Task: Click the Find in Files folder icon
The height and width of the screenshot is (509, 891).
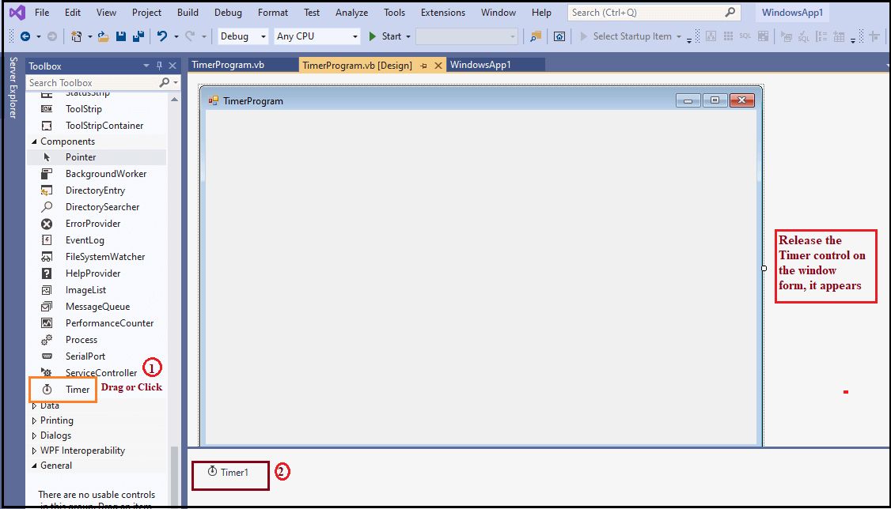Action: pos(535,36)
